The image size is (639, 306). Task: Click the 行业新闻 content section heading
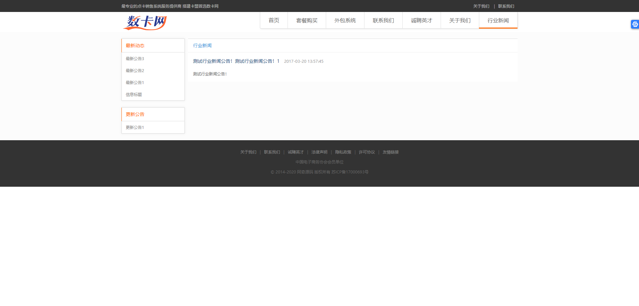tap(202, 46)
